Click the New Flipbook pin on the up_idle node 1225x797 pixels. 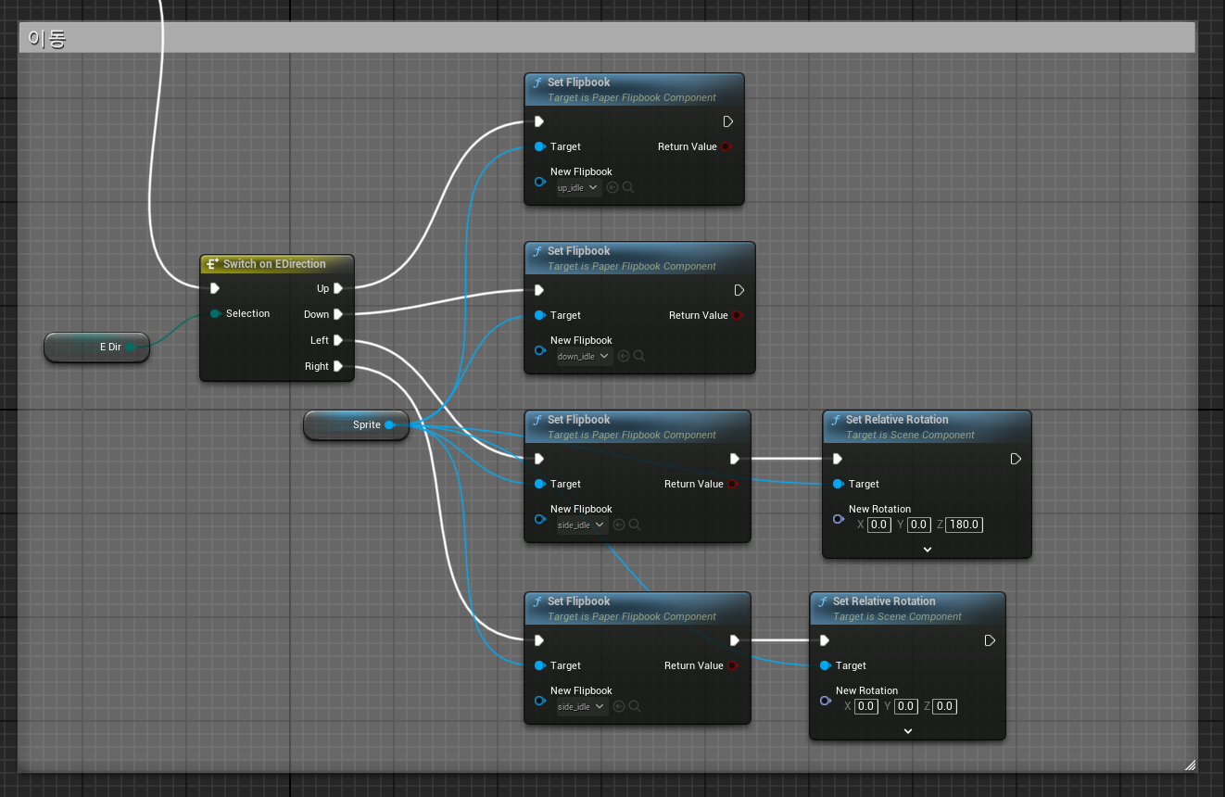[x=539, y=181]
